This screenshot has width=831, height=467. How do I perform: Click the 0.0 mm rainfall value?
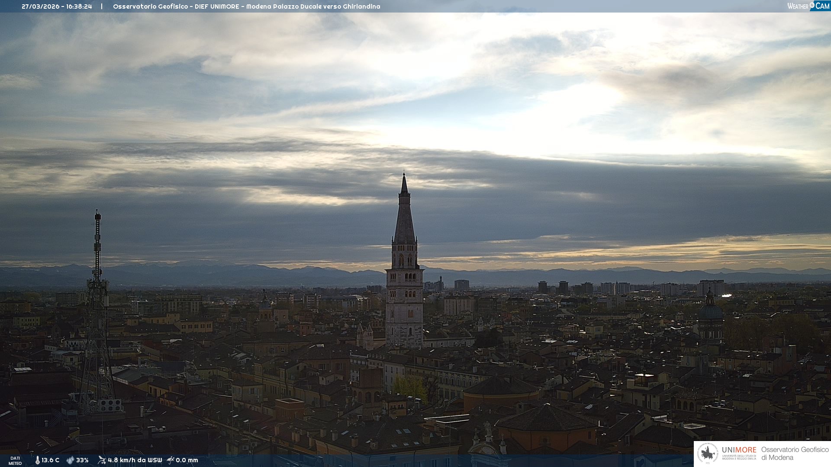coord(187,460)
